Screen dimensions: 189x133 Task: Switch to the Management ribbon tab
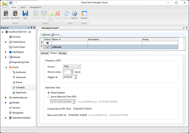pos(35,7)
